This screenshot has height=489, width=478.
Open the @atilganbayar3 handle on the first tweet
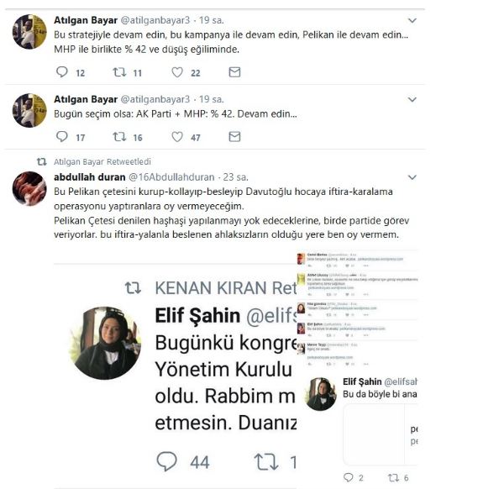click(x=155, y=20)
